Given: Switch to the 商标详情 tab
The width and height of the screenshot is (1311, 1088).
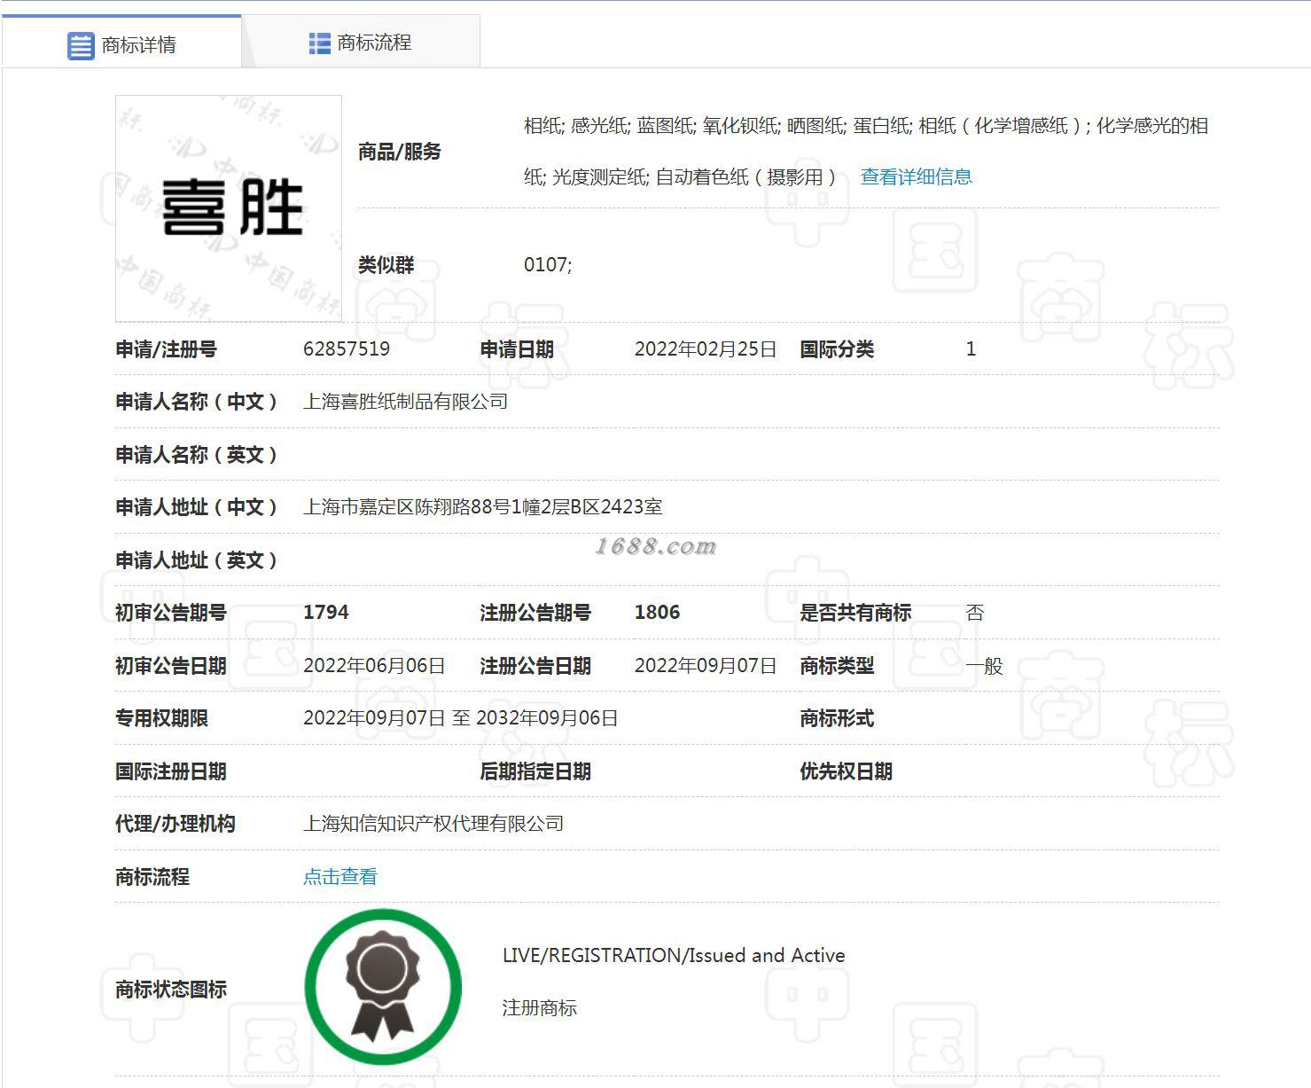Looking at the screenshot, I should click(121, 42).
